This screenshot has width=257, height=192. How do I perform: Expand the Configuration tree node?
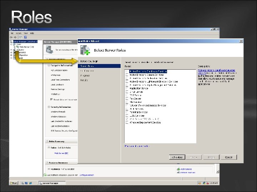click(x=11, y=55)
